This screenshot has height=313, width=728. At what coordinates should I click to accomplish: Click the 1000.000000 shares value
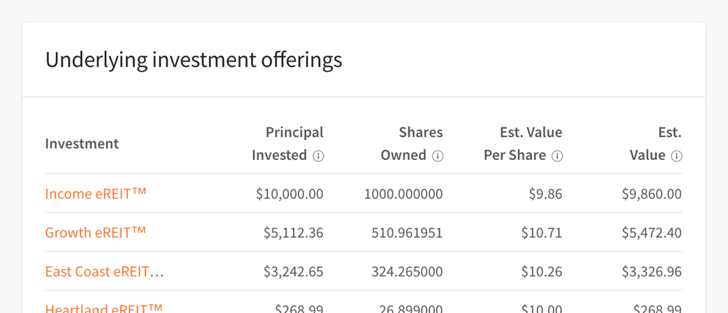(x=403, y=194)
